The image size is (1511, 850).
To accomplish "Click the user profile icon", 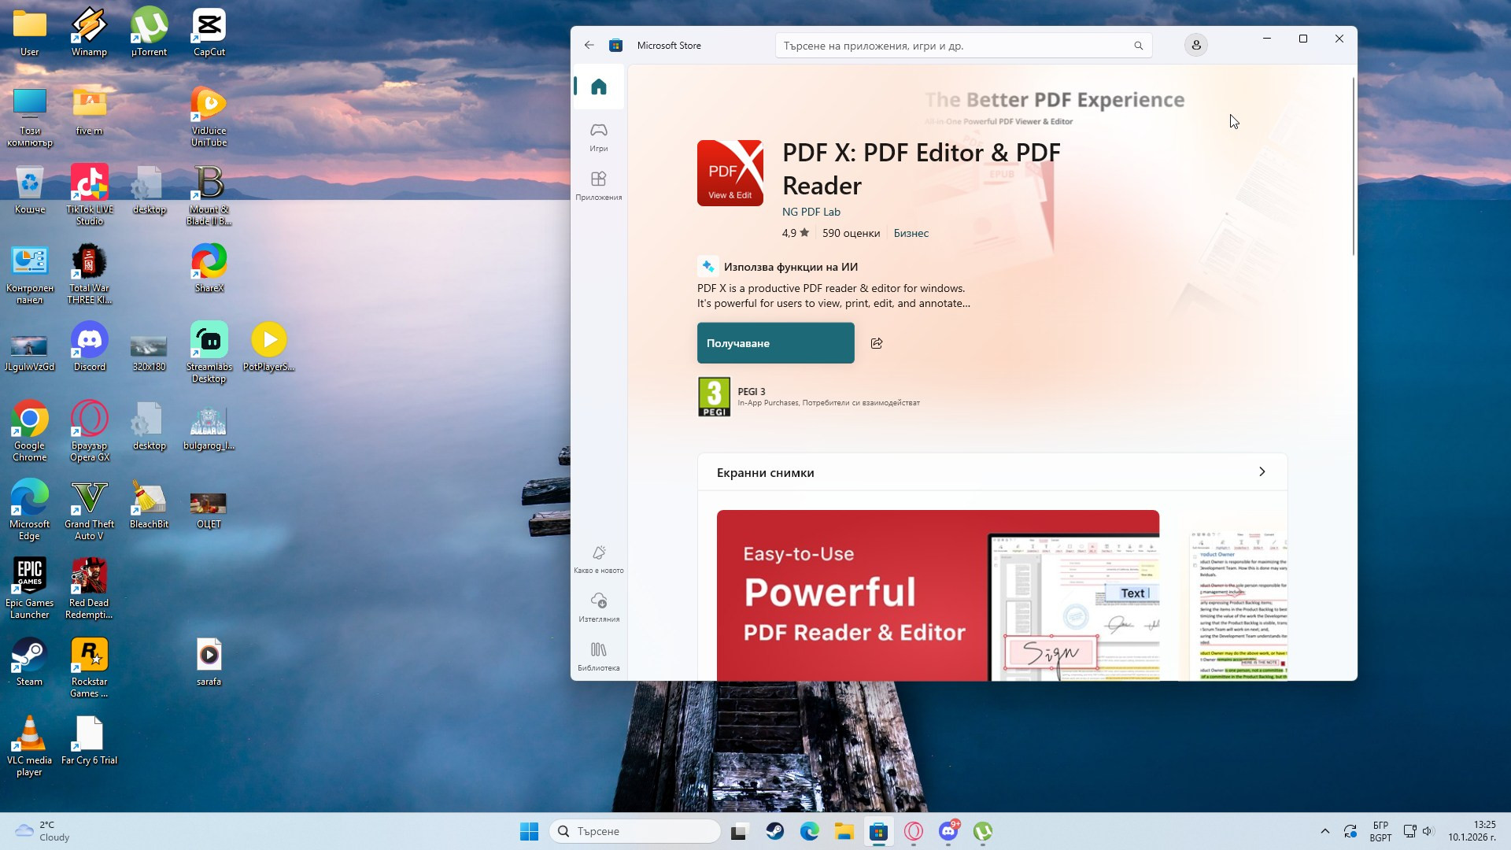I will point(1195,46).
